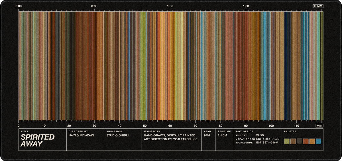
Task: Select the EST. $274–396M value
Action: (267, 143)
